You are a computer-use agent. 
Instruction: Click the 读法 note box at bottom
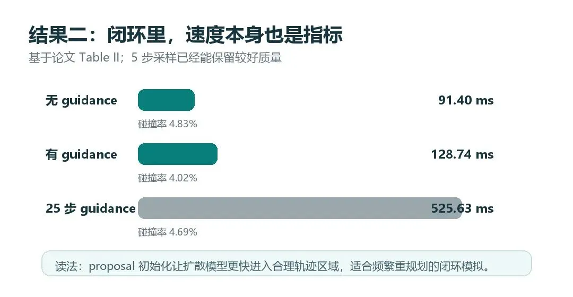coord(286,263)
